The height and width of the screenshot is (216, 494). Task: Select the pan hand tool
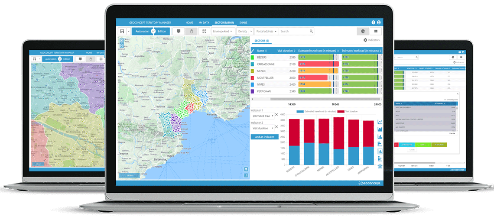191,31
